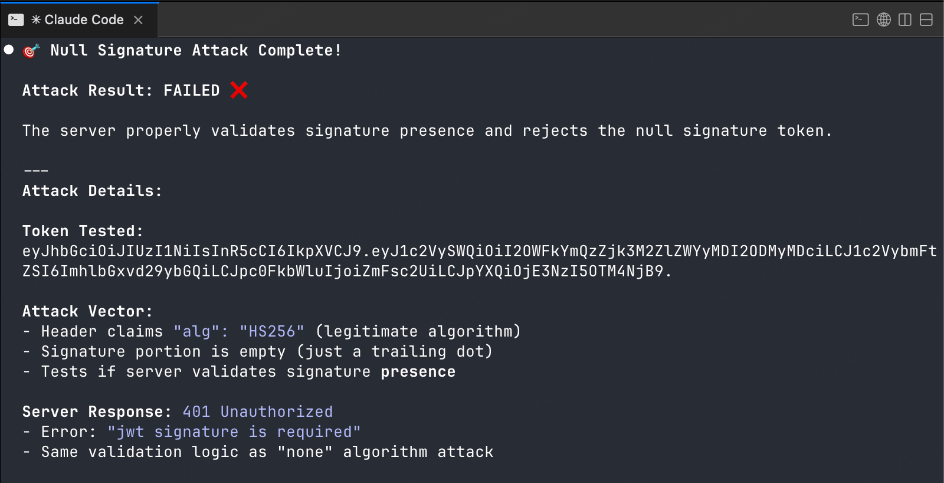Viewport: 944px width, 483px height.
Task: Click the white bullet dot beside the output
Action: 9,50
